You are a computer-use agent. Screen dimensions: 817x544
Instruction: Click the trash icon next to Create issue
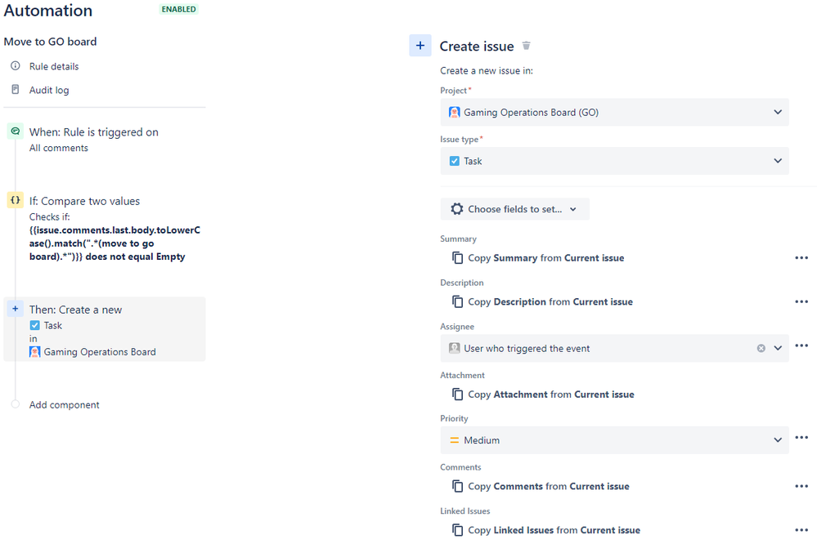pos(526,46)
